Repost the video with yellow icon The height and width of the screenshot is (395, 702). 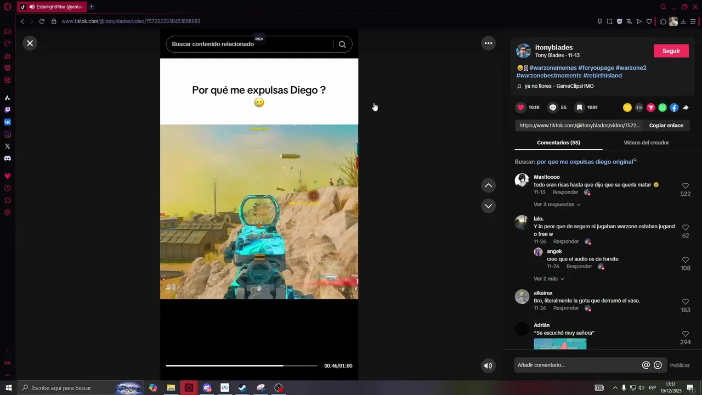point(627,108)
